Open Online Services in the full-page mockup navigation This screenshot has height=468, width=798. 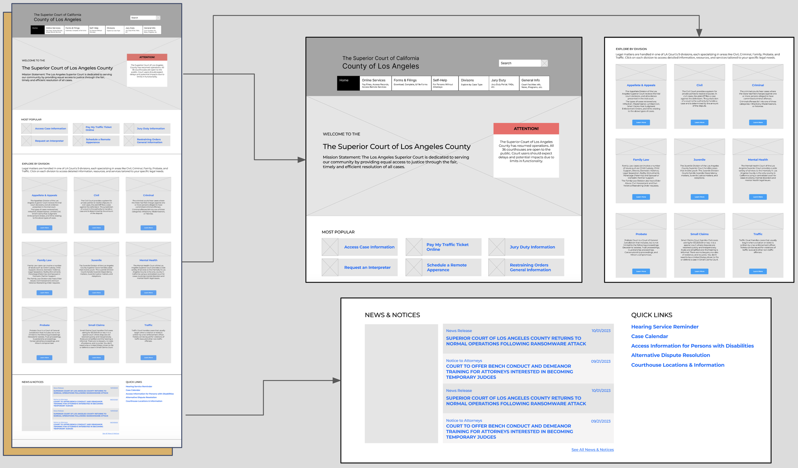(x=54, y=30)
